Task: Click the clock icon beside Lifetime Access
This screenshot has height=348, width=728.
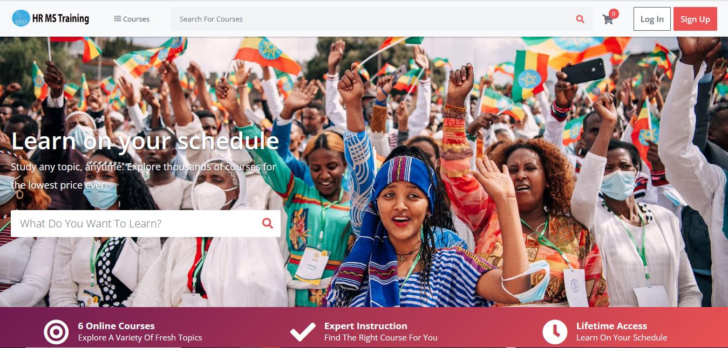Action: (x=555, y=332)
